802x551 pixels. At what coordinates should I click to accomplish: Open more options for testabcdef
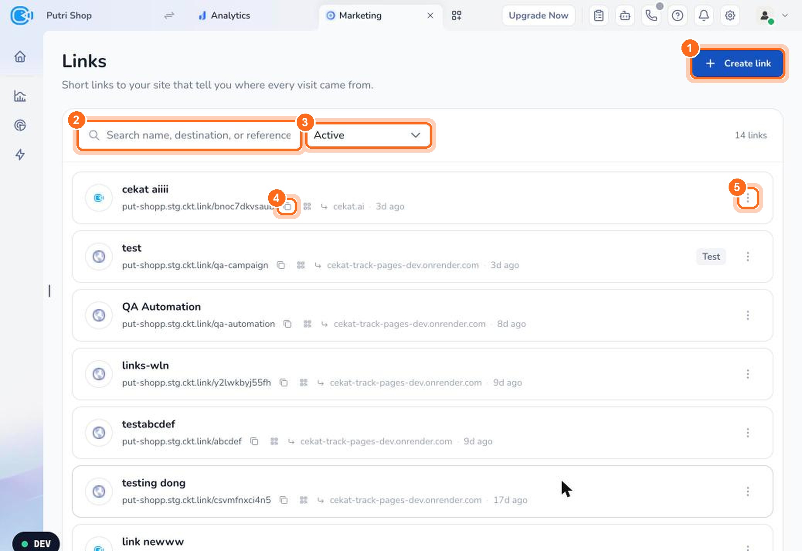(748, 433)
